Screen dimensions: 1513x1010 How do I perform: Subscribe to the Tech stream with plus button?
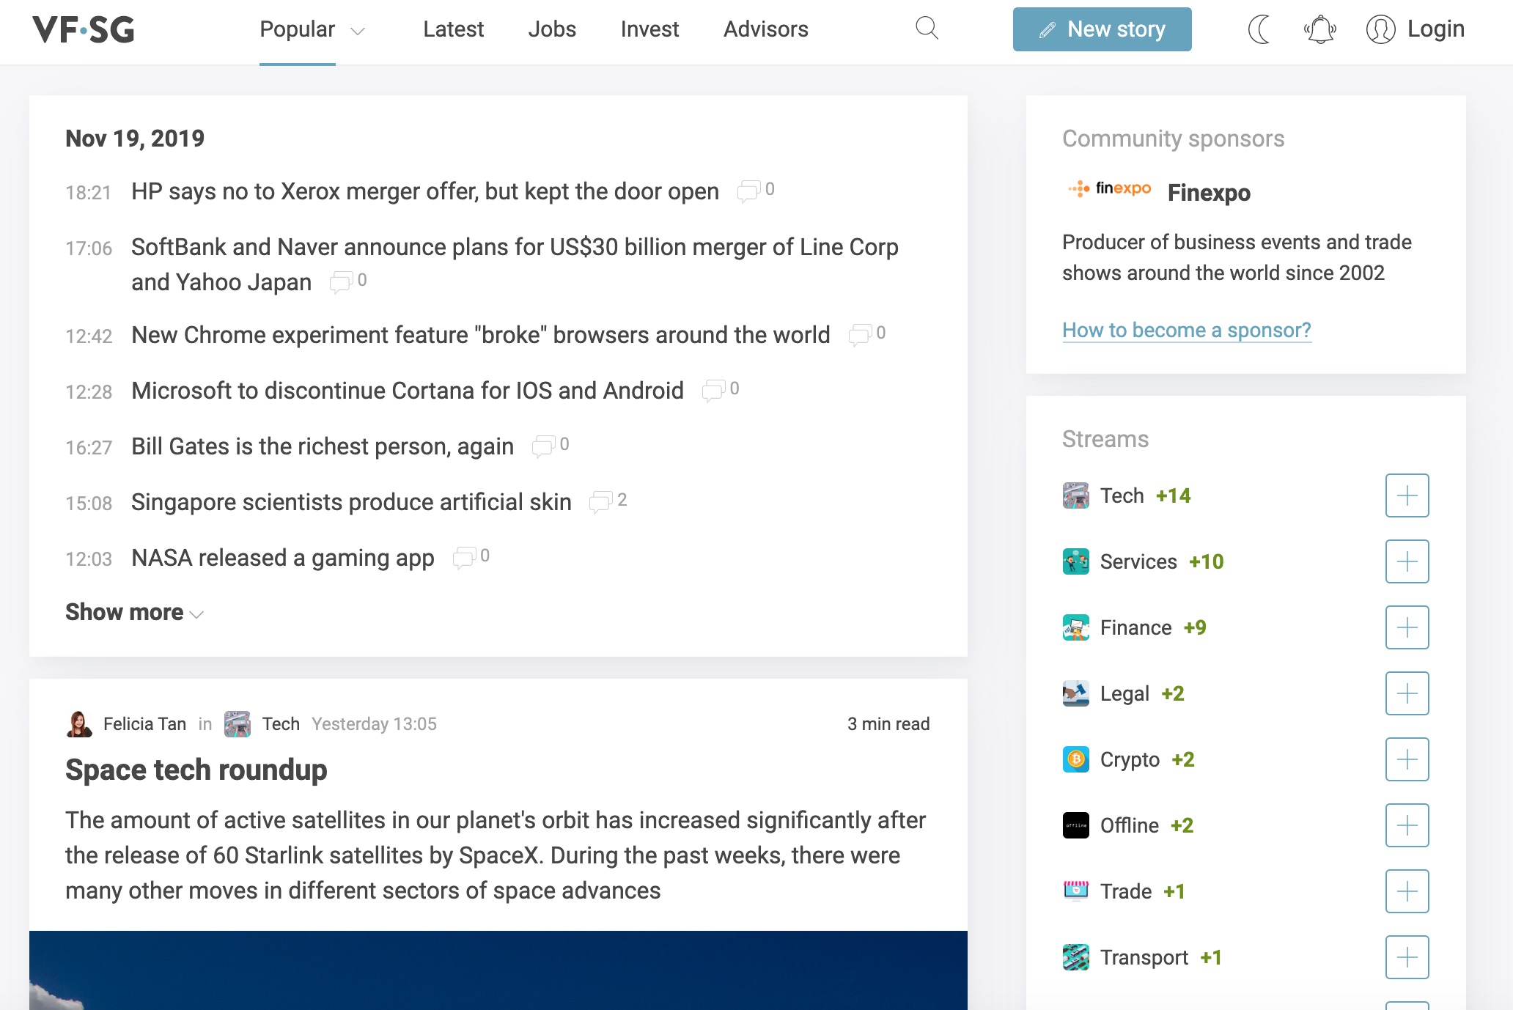click(1407, 495)
